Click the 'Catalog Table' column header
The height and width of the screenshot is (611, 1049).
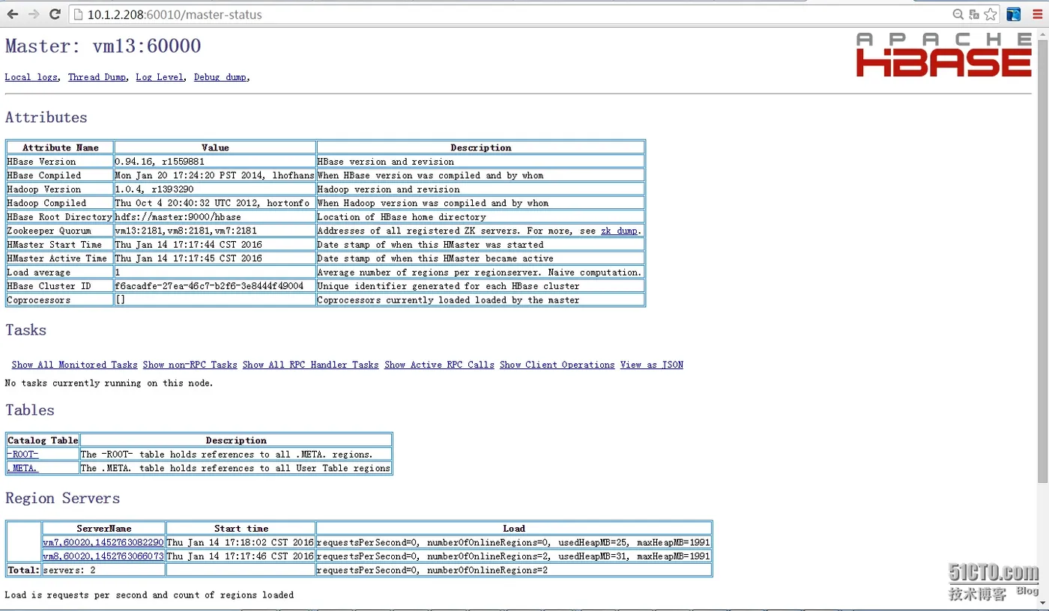click(43, 440)
